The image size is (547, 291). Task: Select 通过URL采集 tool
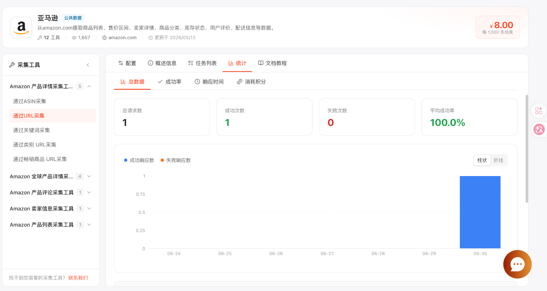pyautogui.click(x=52, y=116)
